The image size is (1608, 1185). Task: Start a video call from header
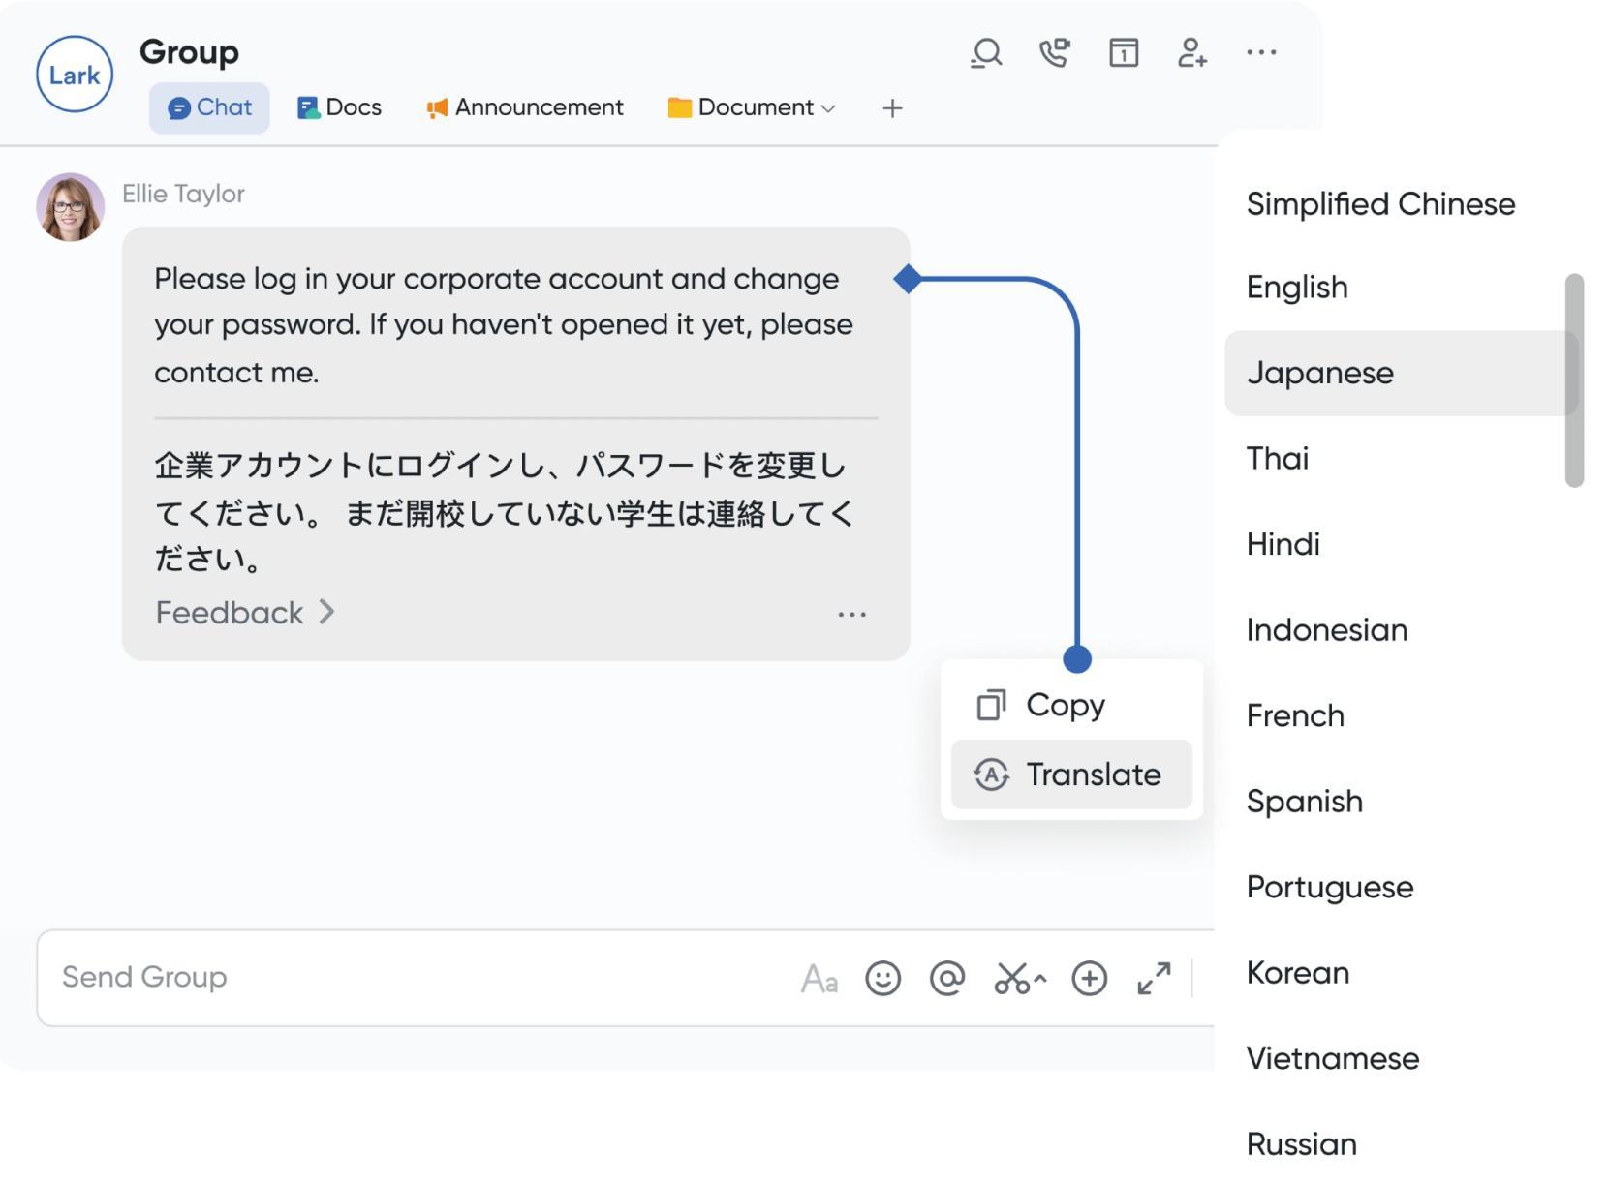click(x=1054, y=53)
